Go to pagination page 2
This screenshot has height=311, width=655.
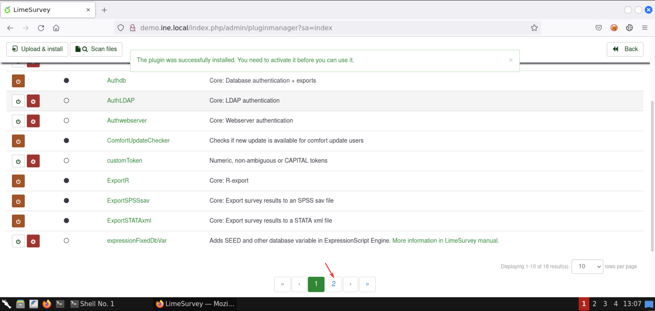(334, 284)
